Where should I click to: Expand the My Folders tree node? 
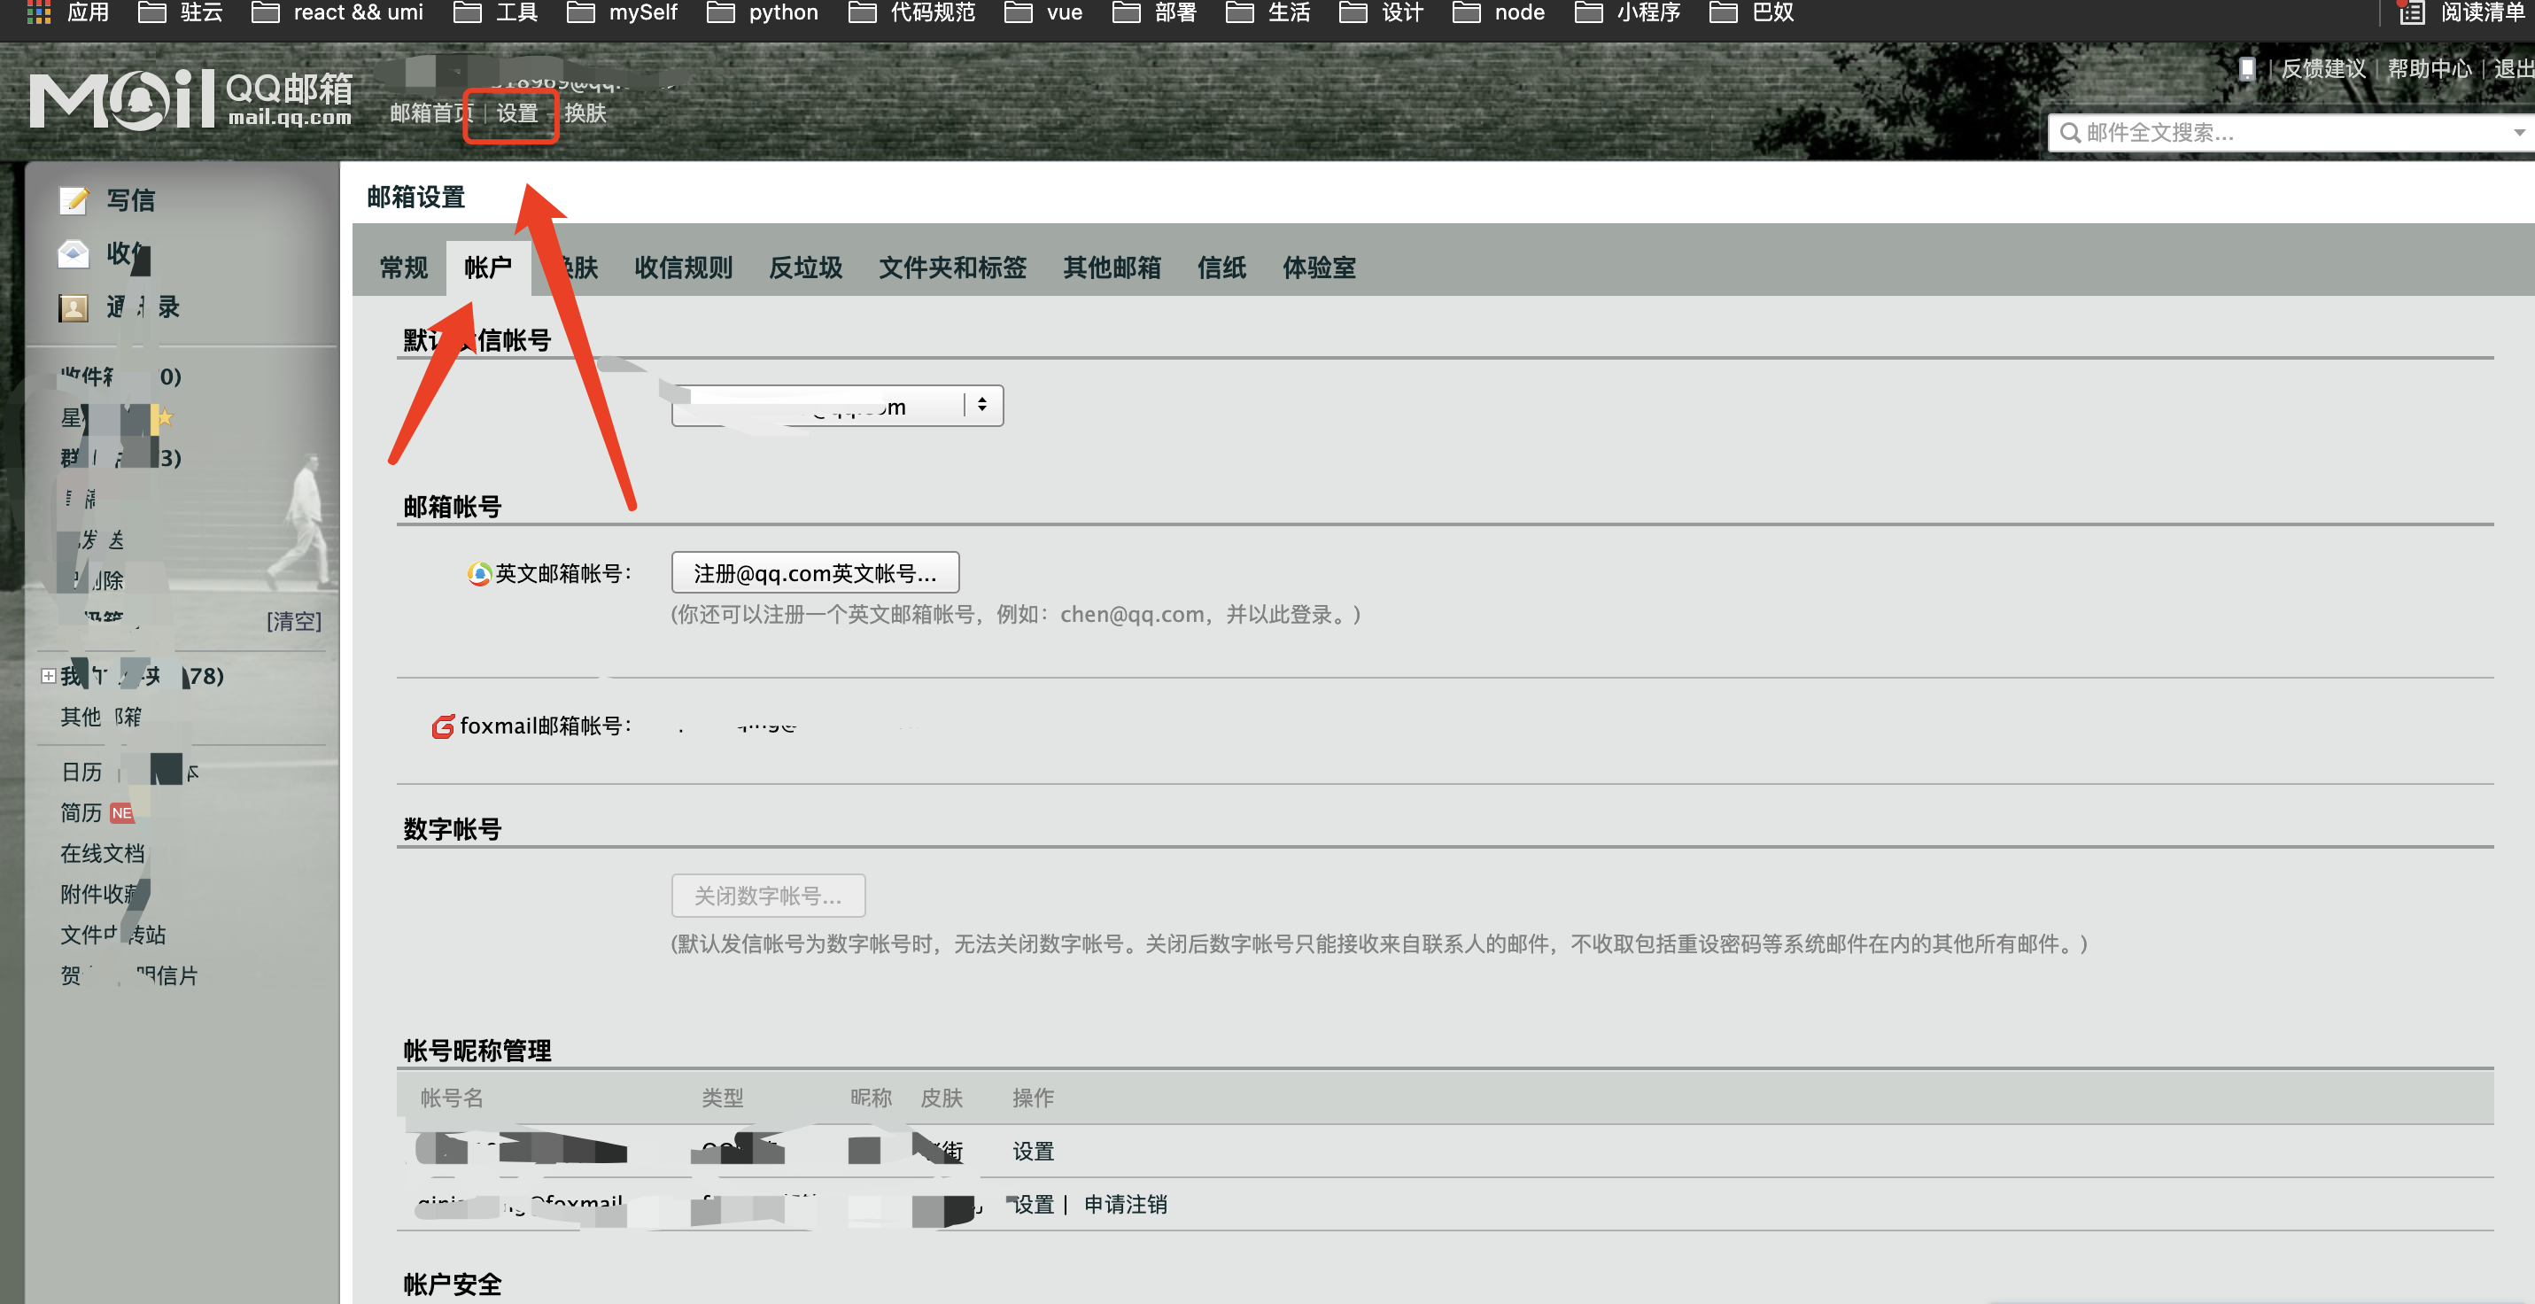click(x=48, y=676)
